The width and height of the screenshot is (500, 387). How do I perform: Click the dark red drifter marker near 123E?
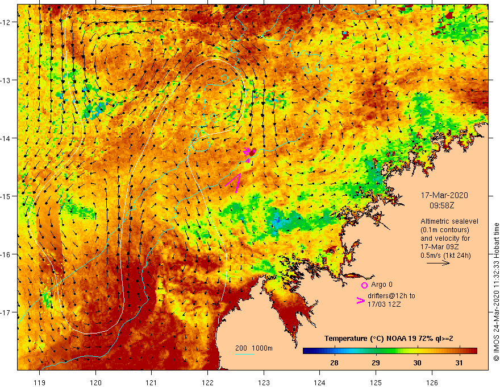click(x=252, y=153)
